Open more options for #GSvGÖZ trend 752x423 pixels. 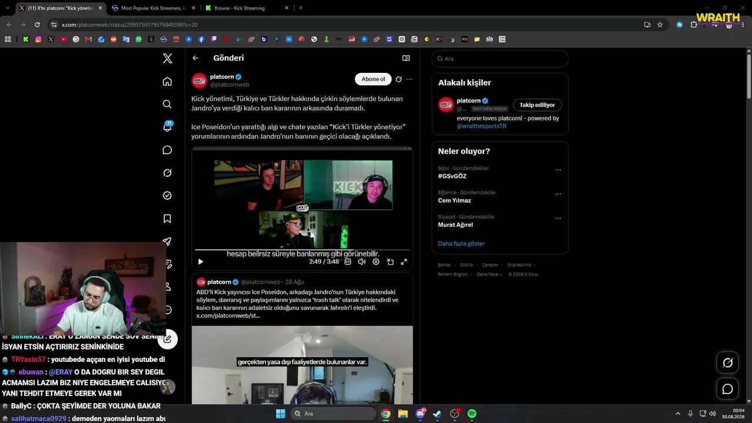[558, 170]
